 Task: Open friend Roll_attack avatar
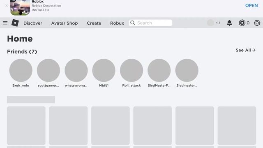[x=131, y=70]
